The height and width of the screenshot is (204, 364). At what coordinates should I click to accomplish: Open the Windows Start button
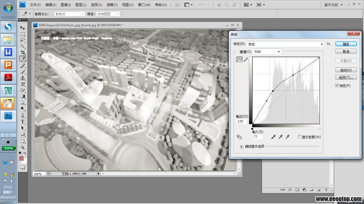pos(9,8)
